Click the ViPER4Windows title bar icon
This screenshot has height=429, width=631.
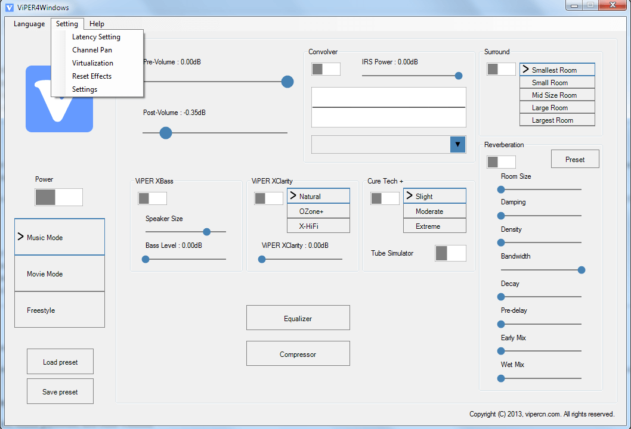10,8
